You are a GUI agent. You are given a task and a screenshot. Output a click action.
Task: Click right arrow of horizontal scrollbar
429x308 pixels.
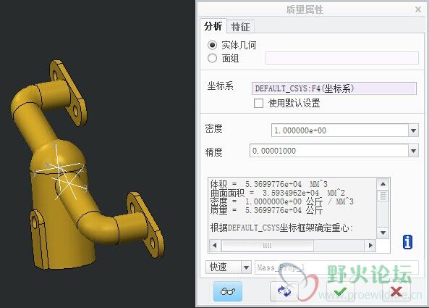pos(370,245)
